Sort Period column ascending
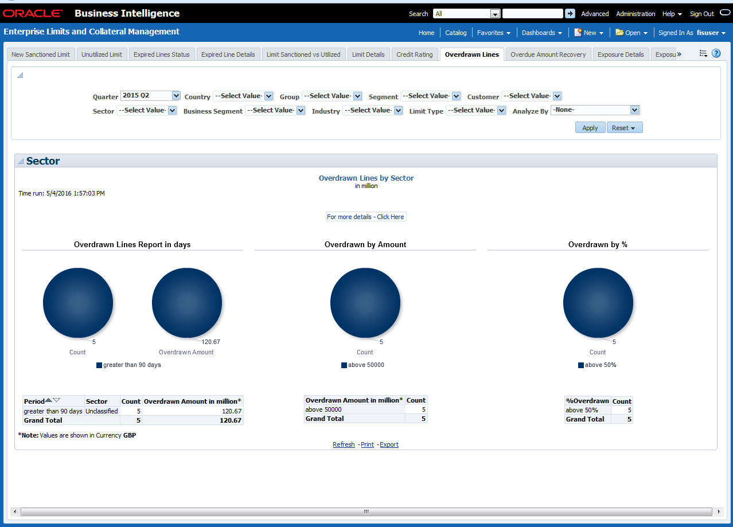Image resolution: width=733 pixels, height=527 pixels. point(49,400)
